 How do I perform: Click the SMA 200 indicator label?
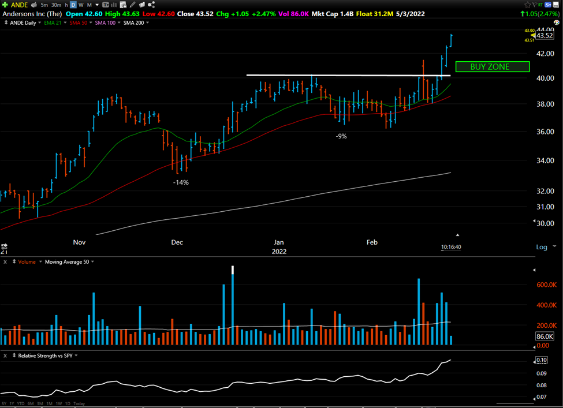click(133, 23)
